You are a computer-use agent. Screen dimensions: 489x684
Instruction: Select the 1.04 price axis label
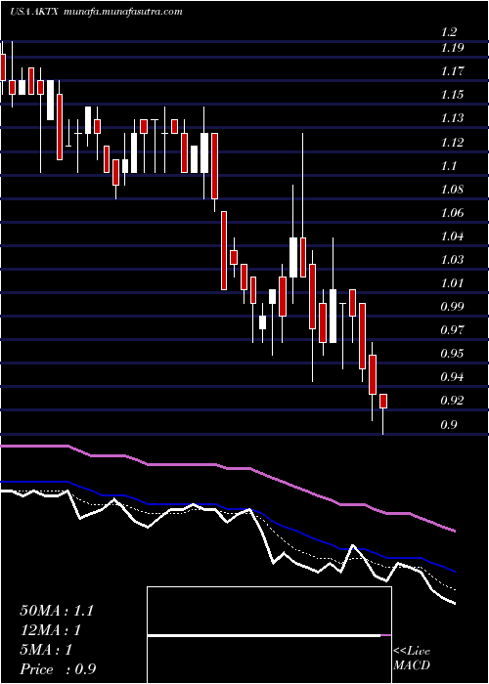coord(453,236)
